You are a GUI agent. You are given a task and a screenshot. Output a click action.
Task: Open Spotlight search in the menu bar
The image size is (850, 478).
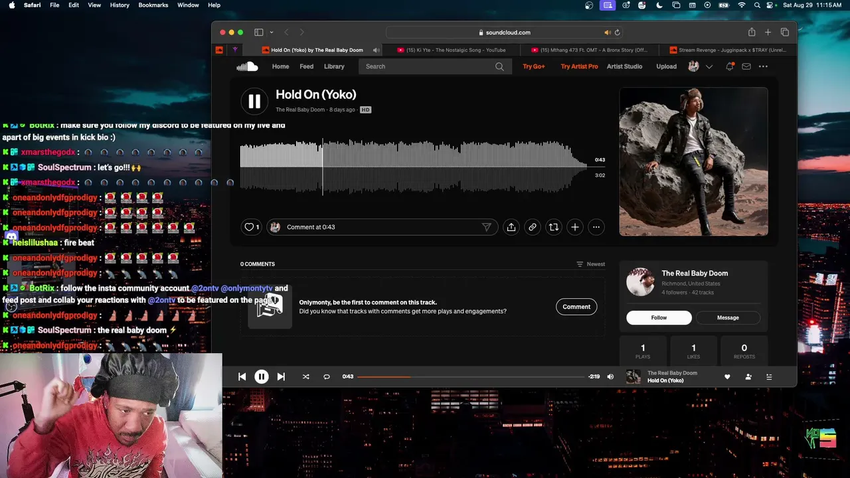[x=758, y=5]
